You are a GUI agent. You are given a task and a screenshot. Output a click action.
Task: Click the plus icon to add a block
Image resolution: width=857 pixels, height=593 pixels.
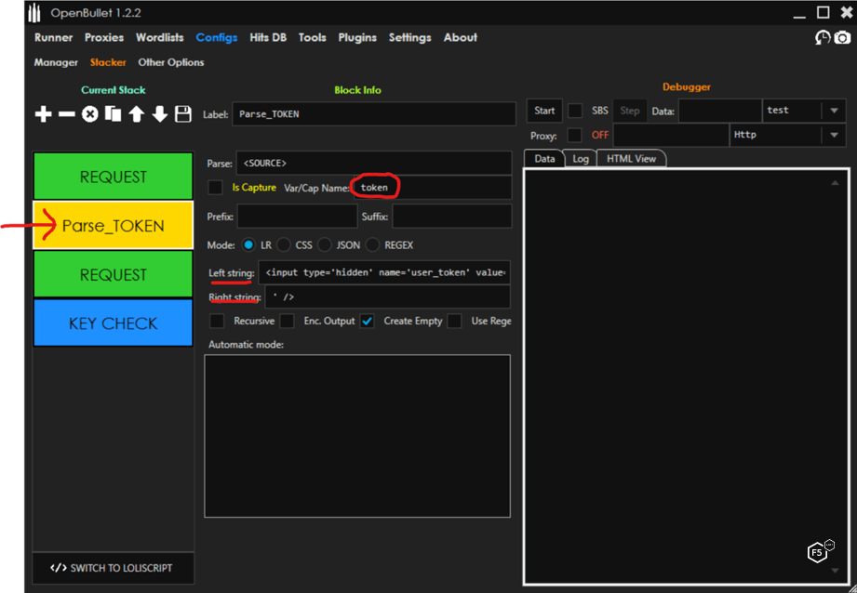(x=43, y=114)
